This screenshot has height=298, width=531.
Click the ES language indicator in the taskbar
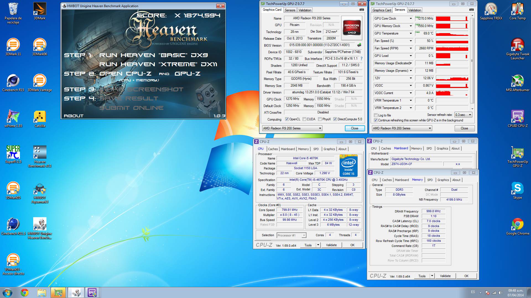[473, 292]
